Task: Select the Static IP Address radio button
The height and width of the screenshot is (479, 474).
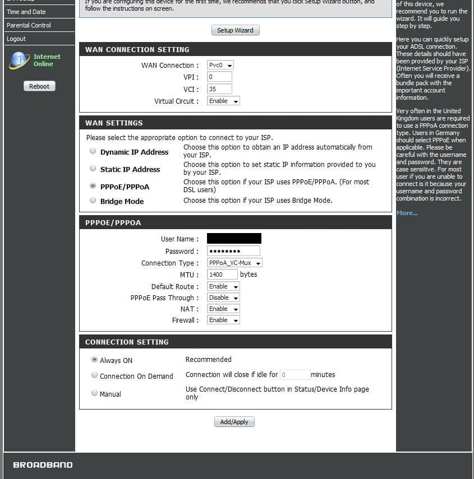Action: [x=93, y=168]
